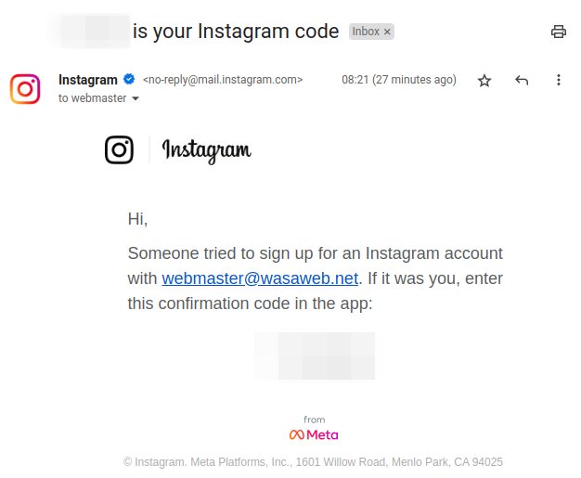581x478 pixels.
Task: Remove the Inbox label with x
Action: pos(387,32)
